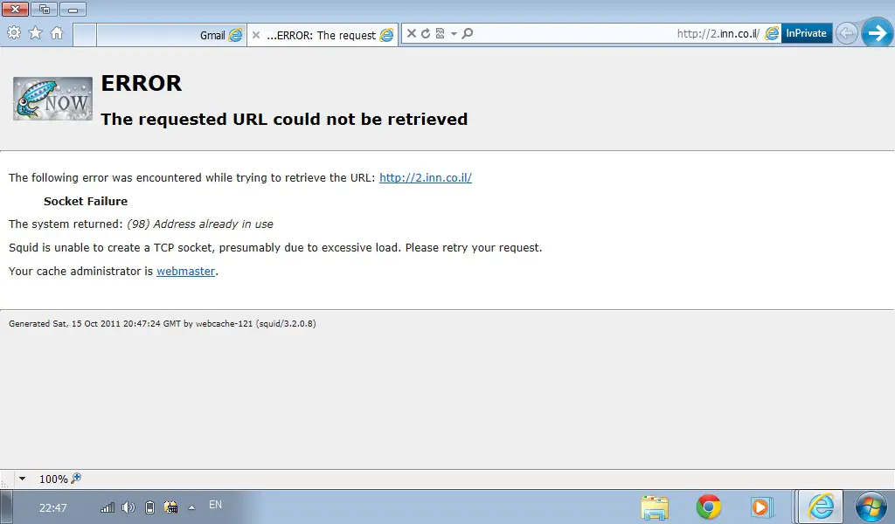
Task: Go to the Home page icon
Action: tap(57, 33)
